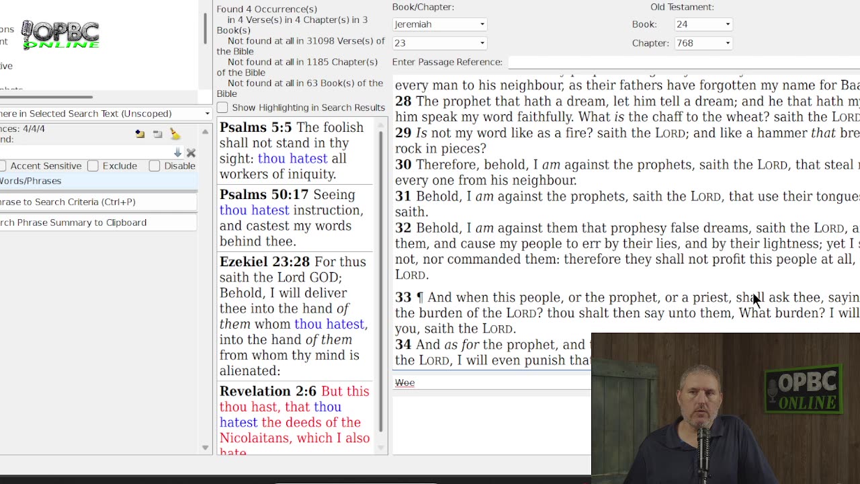Click the struck-through 'Wee' text
The image size is (860, 484).
[x=404, y=382]
